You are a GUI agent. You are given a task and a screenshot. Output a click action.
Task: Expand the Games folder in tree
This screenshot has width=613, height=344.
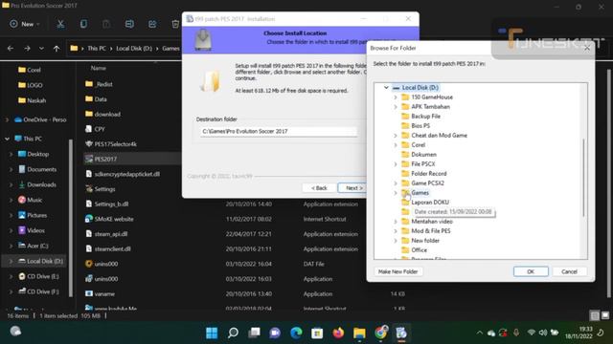396,193
